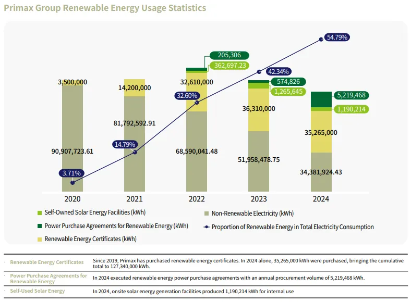This screenshot has height=302, width=411.
Task: Select the Renewable Energy Certificates table row heading
Action: pos(47,262)
